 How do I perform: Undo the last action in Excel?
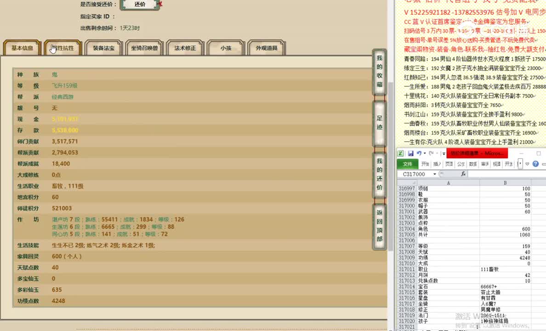pos(419,153)
